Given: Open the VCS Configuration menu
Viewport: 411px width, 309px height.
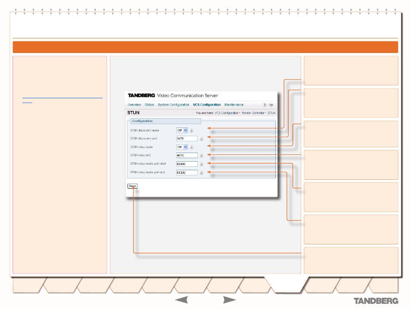Looking at the screenshot, I should (x=207, y=105).
